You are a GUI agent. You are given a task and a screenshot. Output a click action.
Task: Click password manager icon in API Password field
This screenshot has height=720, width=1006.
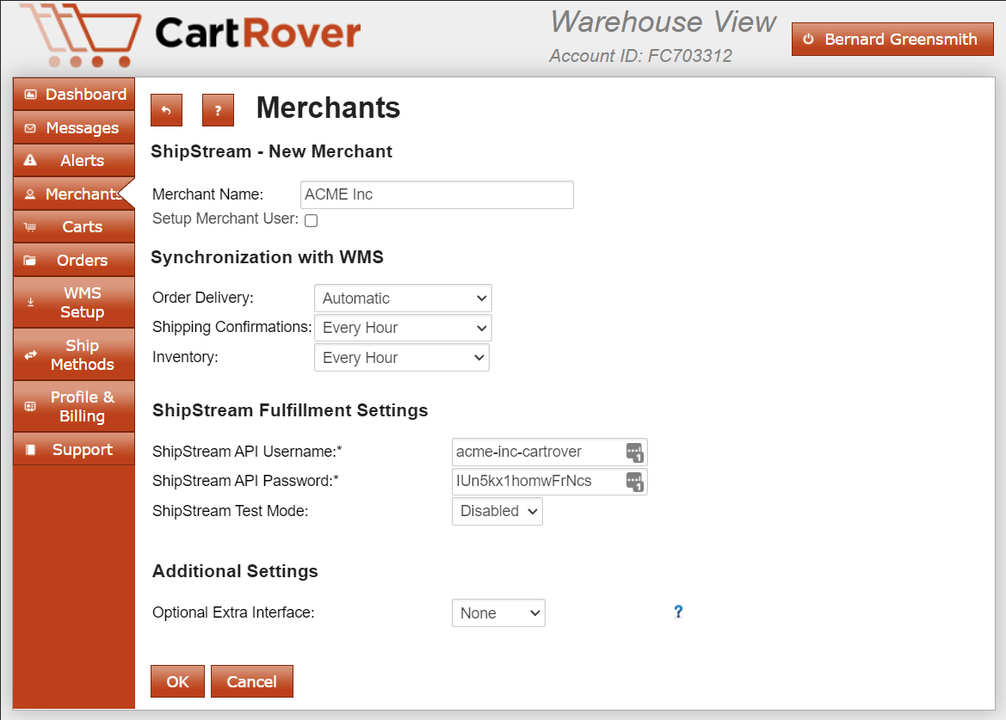tap(634, 482)
